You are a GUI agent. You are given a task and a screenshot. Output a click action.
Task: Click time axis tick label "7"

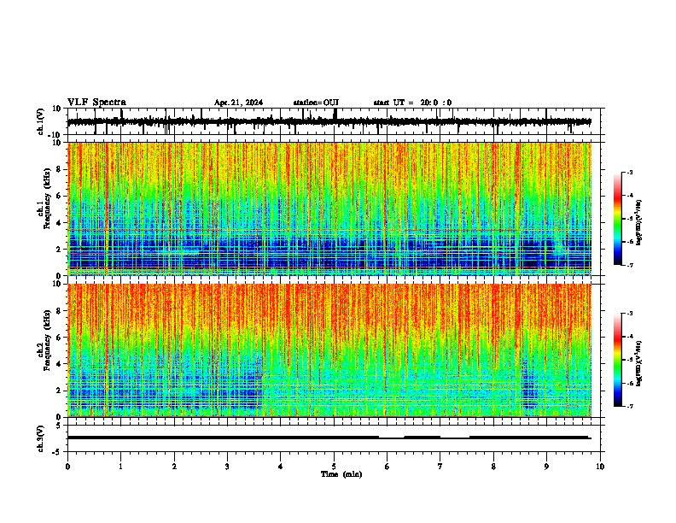click(x=440, y=467)
